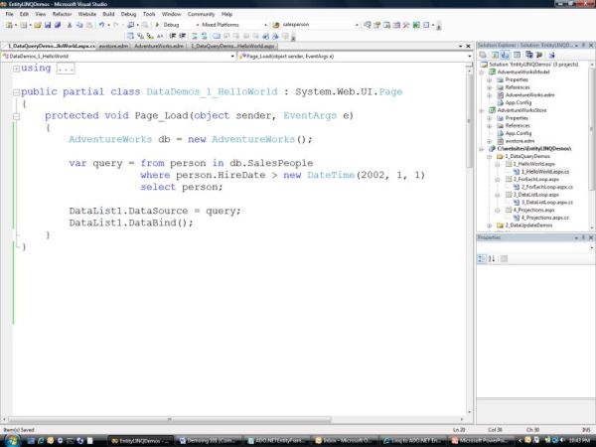This screenshot has height=447, width=596.
Task: Click the Copy Web Site icon in Solution Explorer
Action: pyautogui.click(x=529, y=55)
